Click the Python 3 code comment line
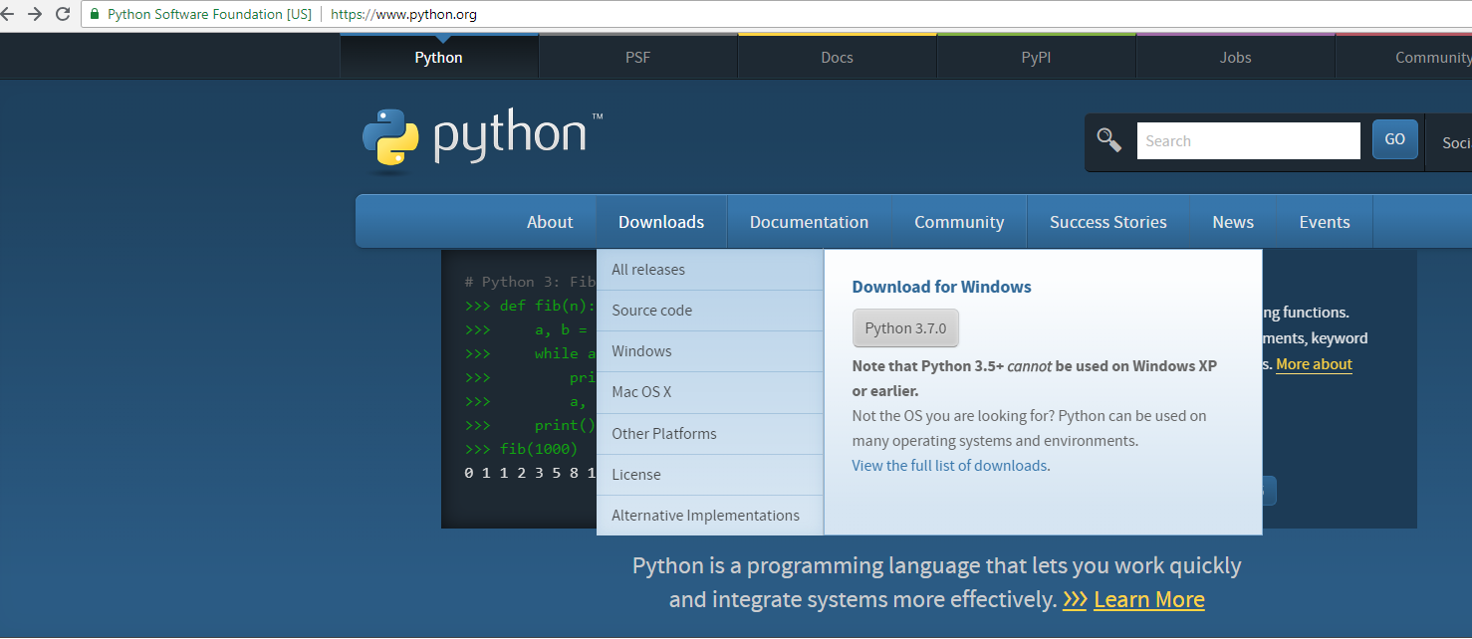1472x639 pixels. [x=530, y=282]
